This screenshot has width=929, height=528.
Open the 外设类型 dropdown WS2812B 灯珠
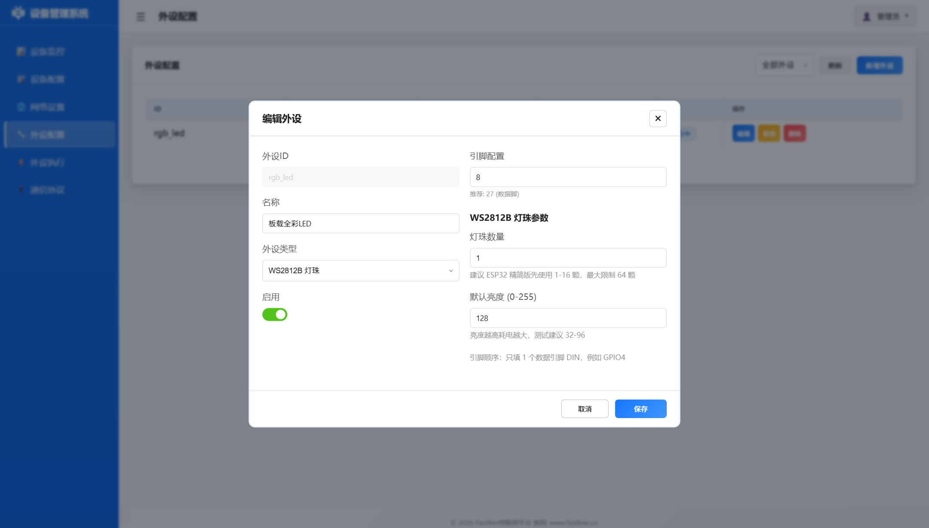360,271
